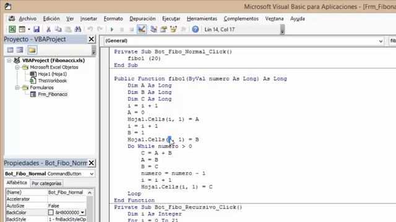Toggle Design Mode icon
Viewport: 396px width, 222px height.
coord(142,29)
